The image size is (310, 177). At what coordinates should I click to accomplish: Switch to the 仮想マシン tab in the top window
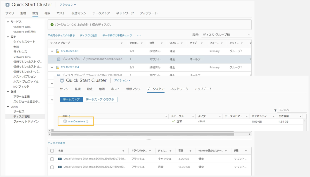coord(79,13)
